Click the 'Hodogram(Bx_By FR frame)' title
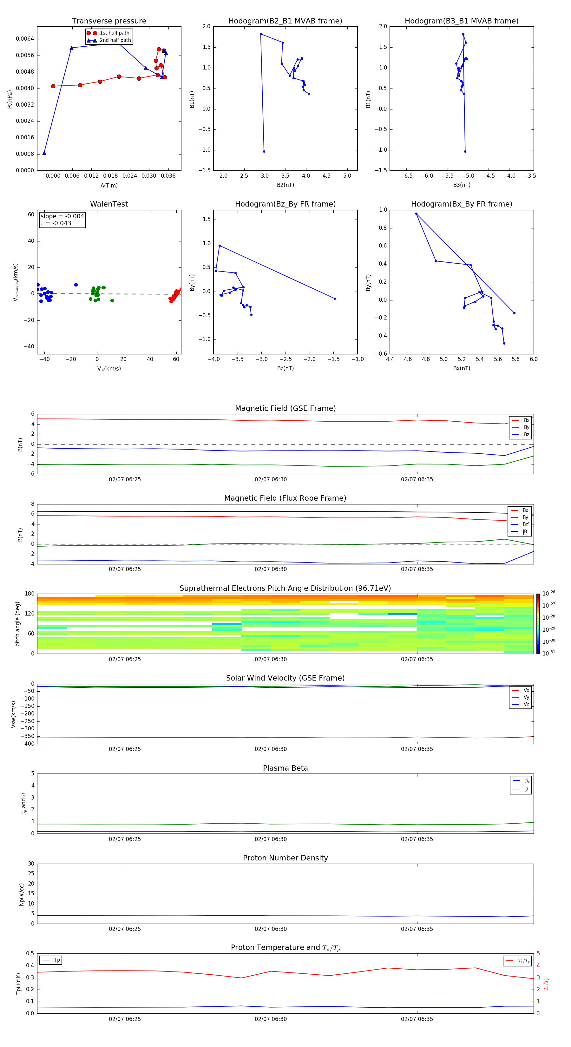Image resolution: width=571 pixels, height=1047 pixels. click(462, 204)
